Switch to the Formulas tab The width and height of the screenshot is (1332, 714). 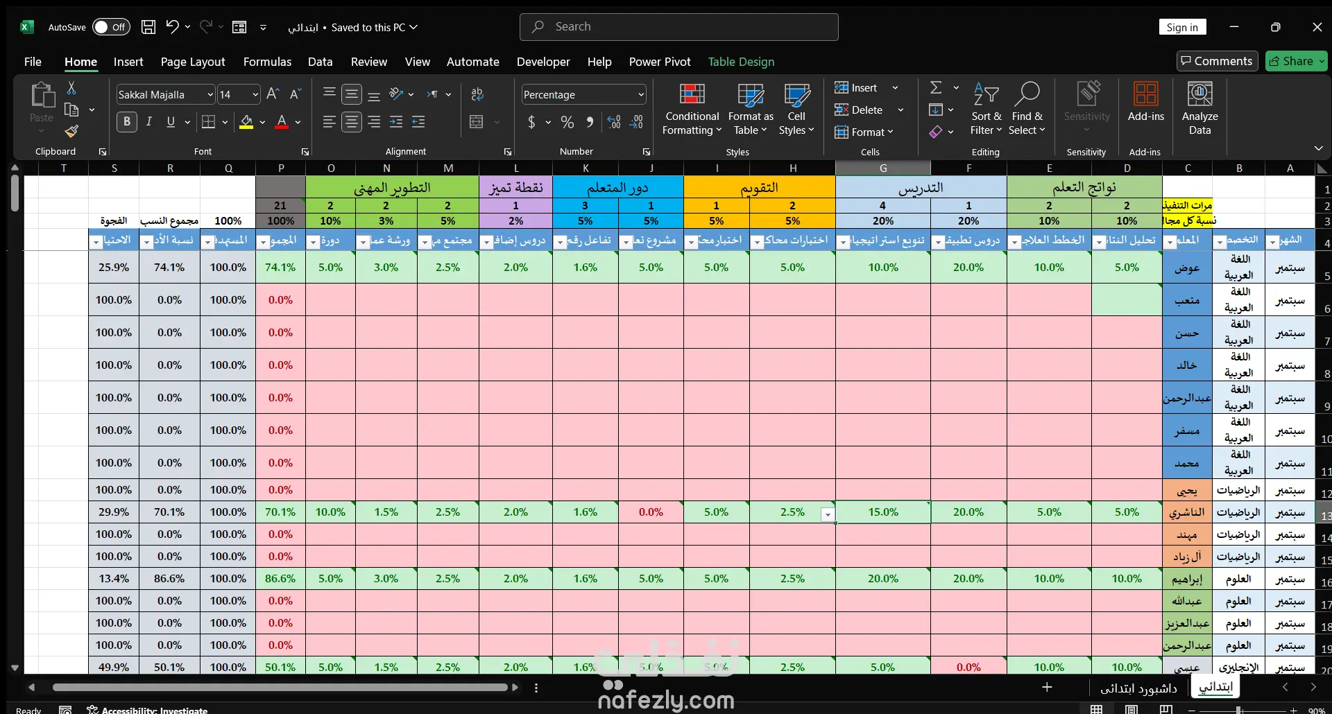(267, 62)
